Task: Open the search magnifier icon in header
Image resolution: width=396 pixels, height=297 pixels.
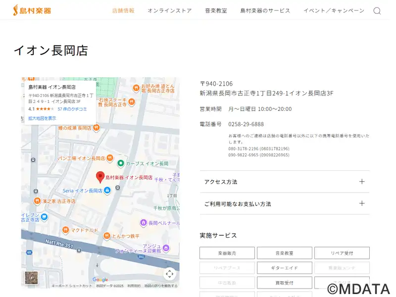Action: coord(377,11)
